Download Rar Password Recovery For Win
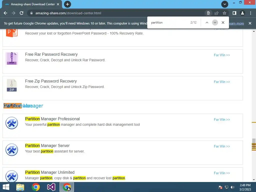This screenshot has height=192, width=256. coord(222,55)
